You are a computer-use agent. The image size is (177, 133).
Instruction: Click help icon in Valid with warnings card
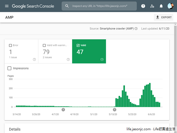point(68,59)
